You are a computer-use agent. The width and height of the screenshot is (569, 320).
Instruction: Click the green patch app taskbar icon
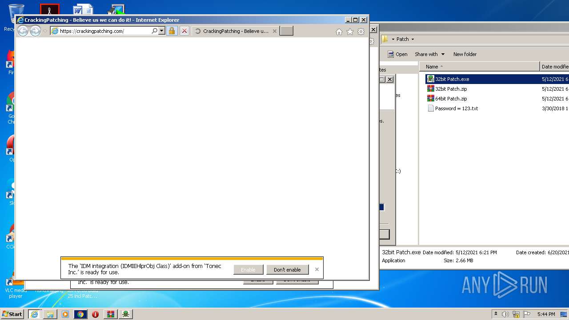click(x=126, y=314)
